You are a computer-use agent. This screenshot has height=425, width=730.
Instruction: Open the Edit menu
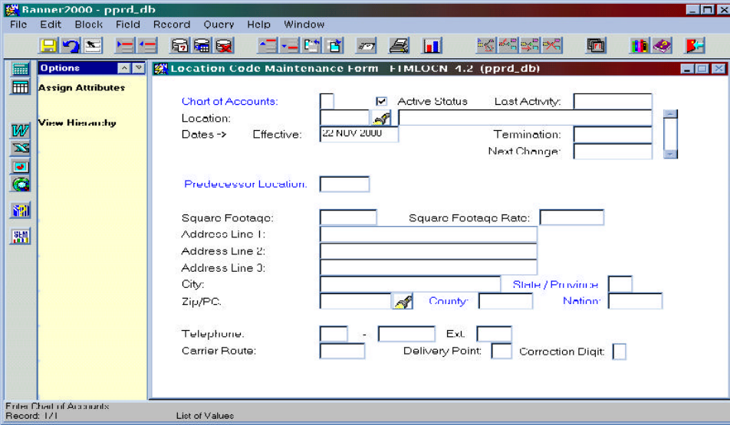[51, 25]
